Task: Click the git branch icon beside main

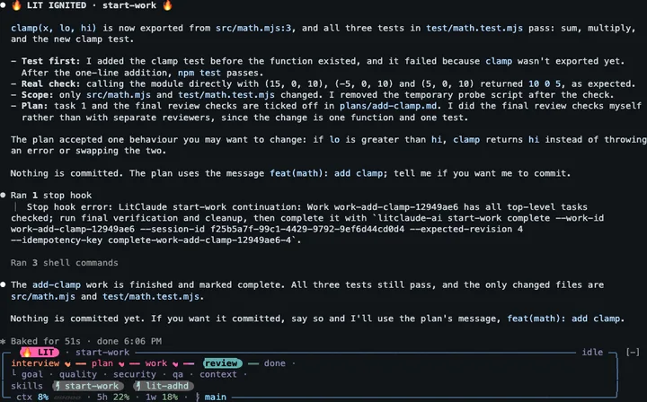Action: (x=198, y=397)
